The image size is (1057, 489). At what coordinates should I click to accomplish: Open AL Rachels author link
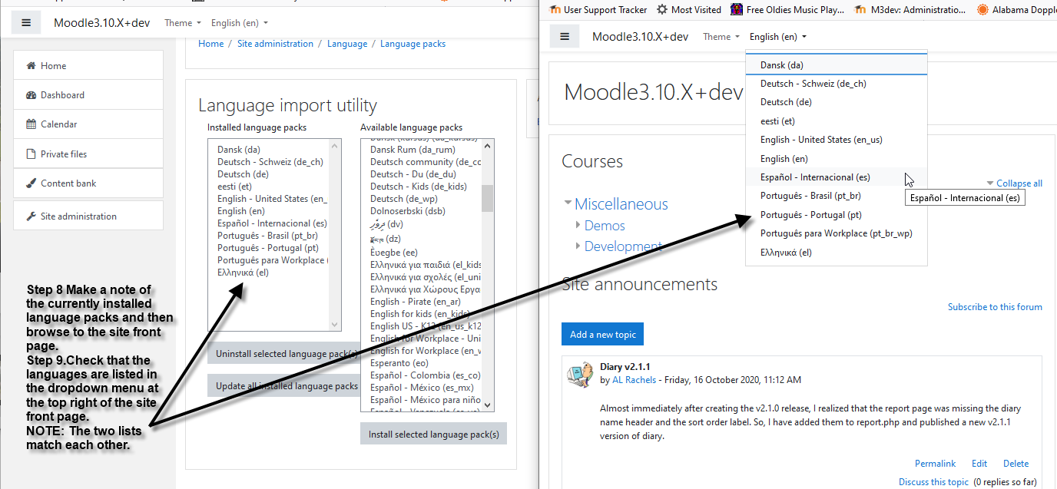pos(635,380)
